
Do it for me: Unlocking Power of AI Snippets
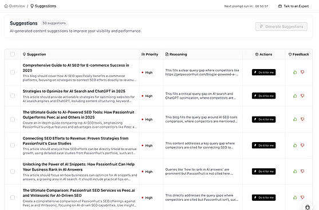(x=263, y=172)
